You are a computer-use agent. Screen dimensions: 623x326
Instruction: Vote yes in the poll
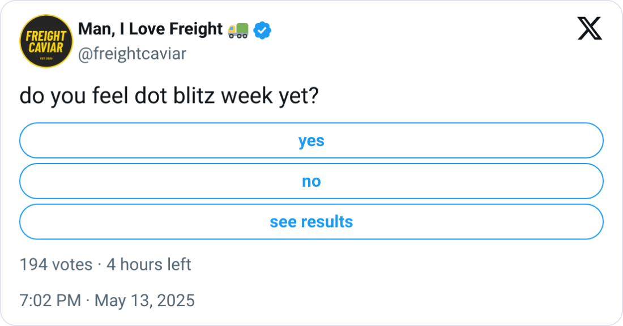pyautogui.click(x=311, y=140)
